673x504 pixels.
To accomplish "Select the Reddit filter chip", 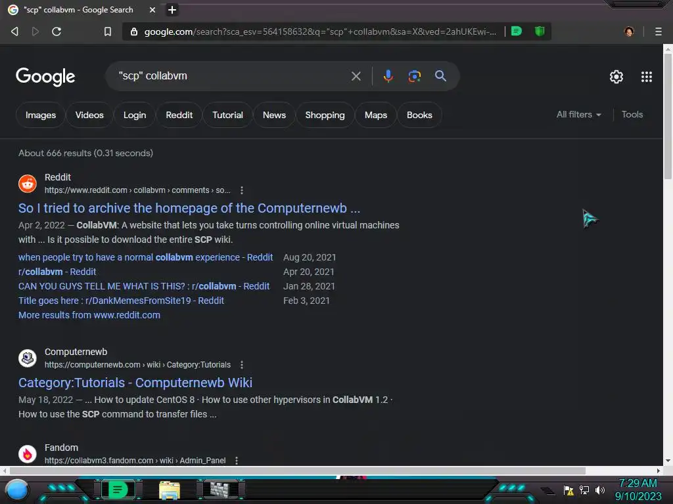I will coord(179,115).
